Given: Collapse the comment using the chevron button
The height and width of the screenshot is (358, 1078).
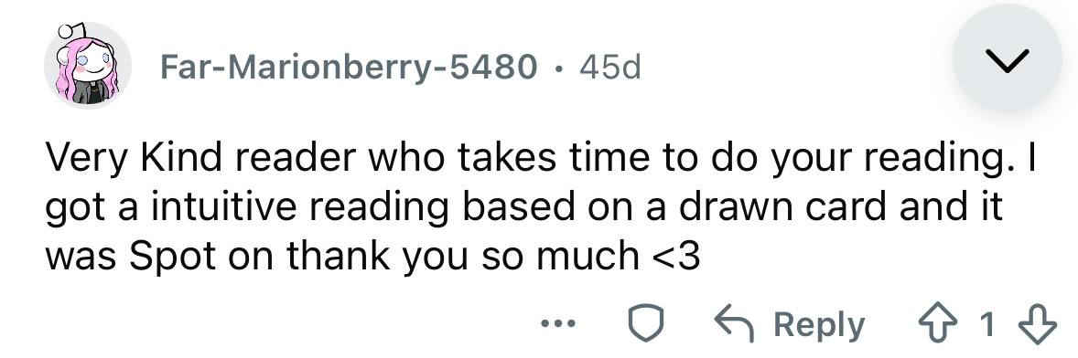Looking at the screenshot, I should (1008, 58).
